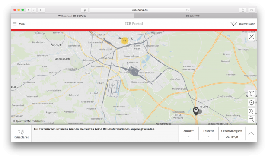Center map on train location crosshair

(x=251, y=103)
